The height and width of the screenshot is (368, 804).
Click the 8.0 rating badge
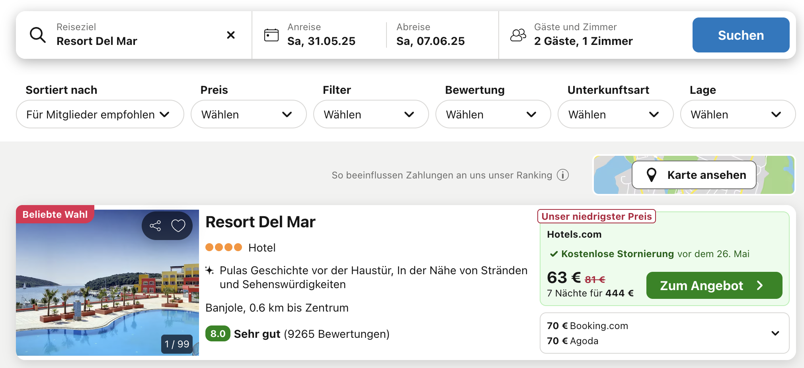click(x=218, y=333)
